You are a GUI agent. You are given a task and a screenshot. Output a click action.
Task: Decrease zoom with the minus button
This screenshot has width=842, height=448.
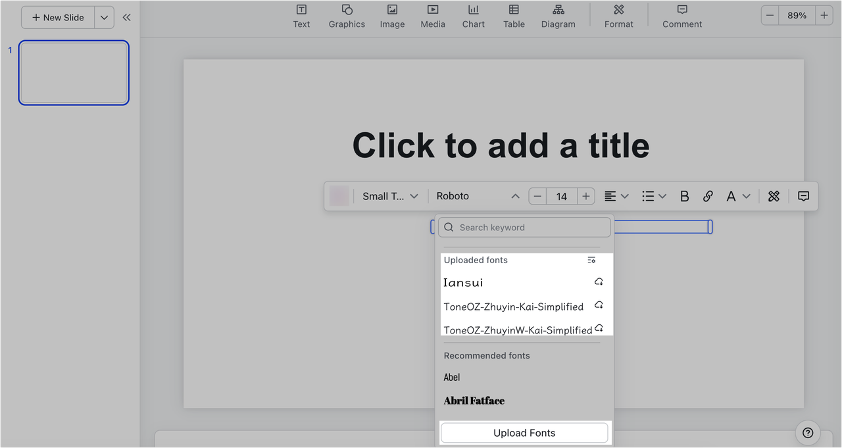(x=770, y=16)
